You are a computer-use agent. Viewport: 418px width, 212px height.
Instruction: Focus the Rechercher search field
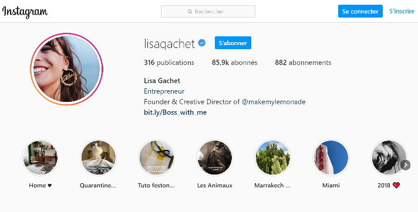pyautogui.click(x=208, y=12)
